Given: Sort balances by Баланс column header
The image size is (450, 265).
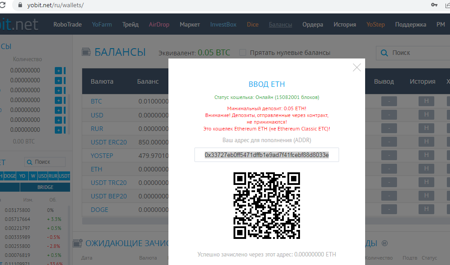Looking at the screenshot, I should (148, 81).
